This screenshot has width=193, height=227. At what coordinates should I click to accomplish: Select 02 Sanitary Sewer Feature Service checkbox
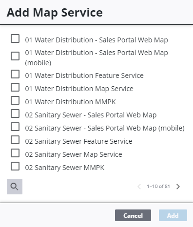point(15,140)
